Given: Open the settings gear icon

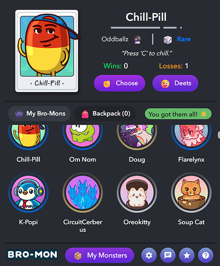Looking at the screenshot, I should tap(149, 255).
